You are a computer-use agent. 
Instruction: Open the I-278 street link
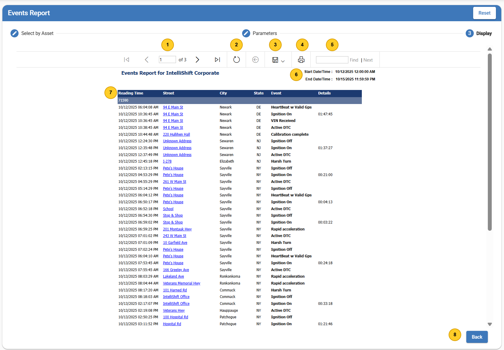tap(167, 161)
